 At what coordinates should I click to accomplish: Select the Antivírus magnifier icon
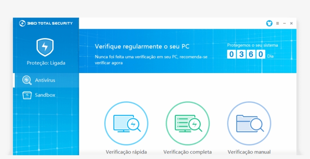click(x=27, y=80)
